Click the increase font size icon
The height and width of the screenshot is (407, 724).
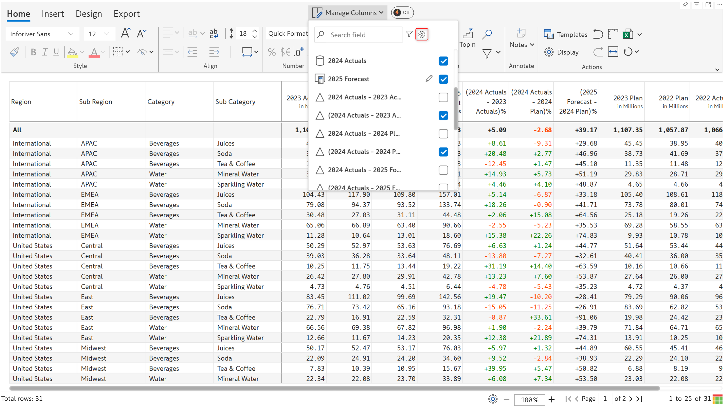click(125, 34)
